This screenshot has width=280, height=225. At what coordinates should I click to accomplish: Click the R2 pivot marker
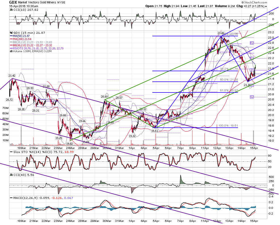pyautogui.click(x=252, y=43)
